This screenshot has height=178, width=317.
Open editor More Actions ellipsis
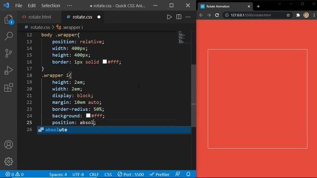(188, 17)
